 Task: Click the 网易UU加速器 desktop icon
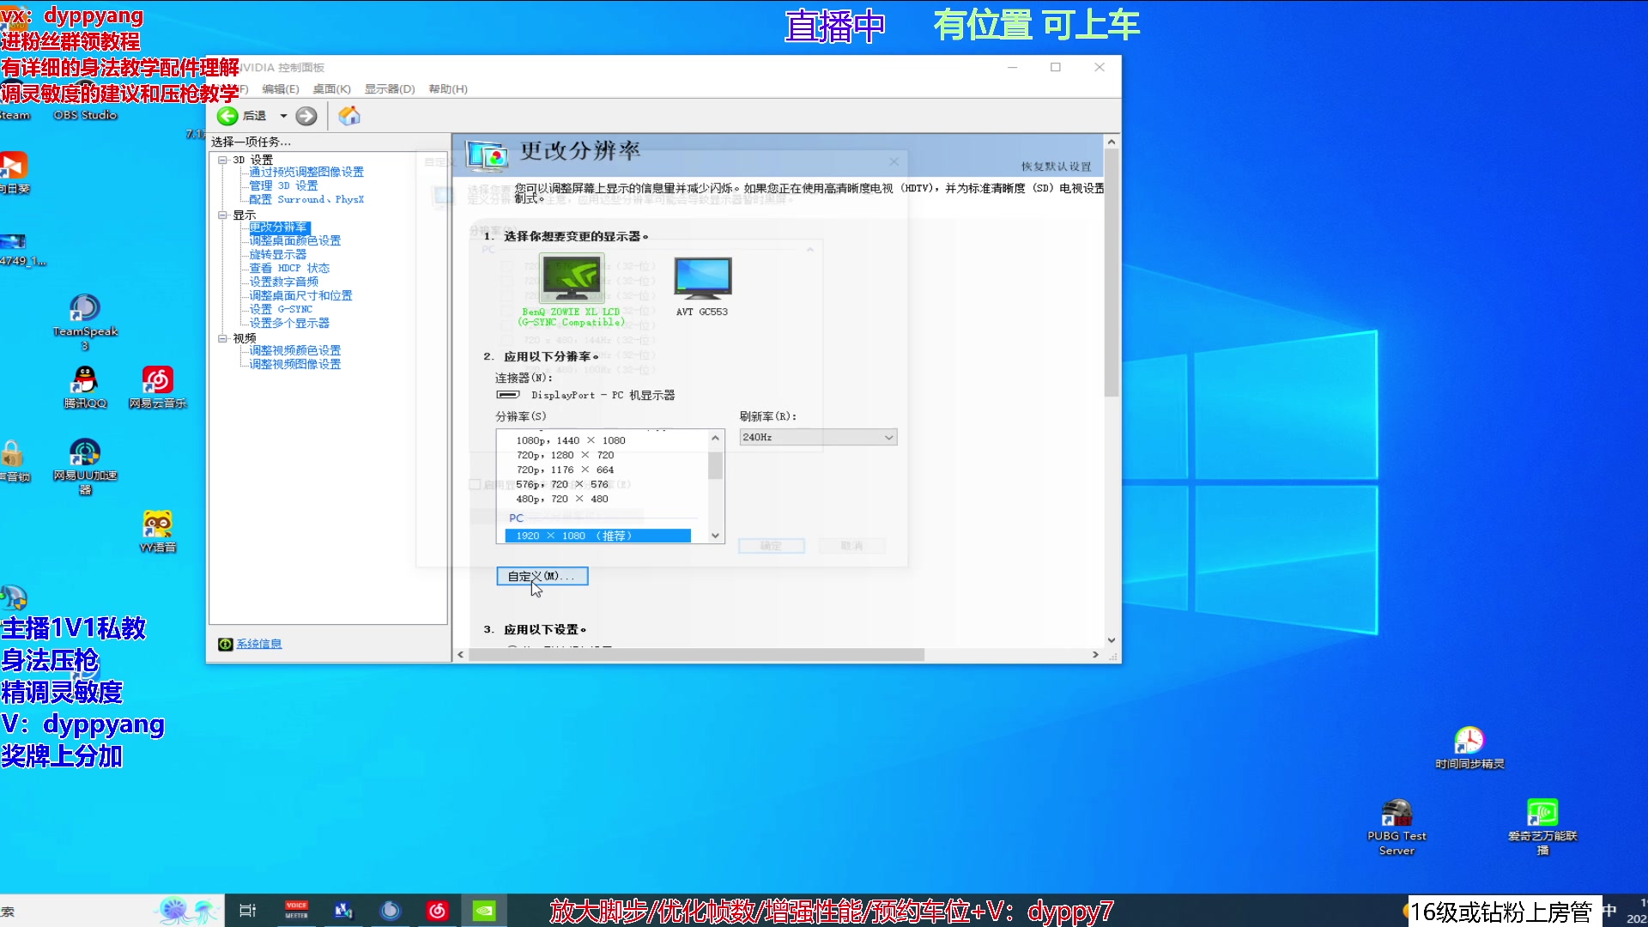[x=85, y=466]
